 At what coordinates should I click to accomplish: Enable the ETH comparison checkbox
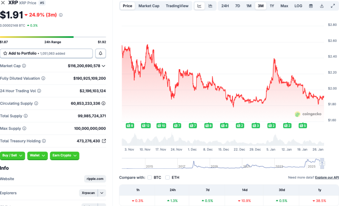click(168, 178)
